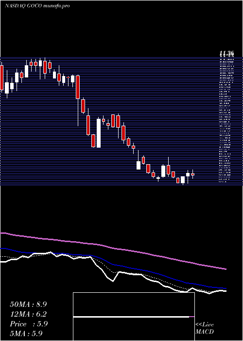Click the 5MA : 5.9 label

click(26, 333)
